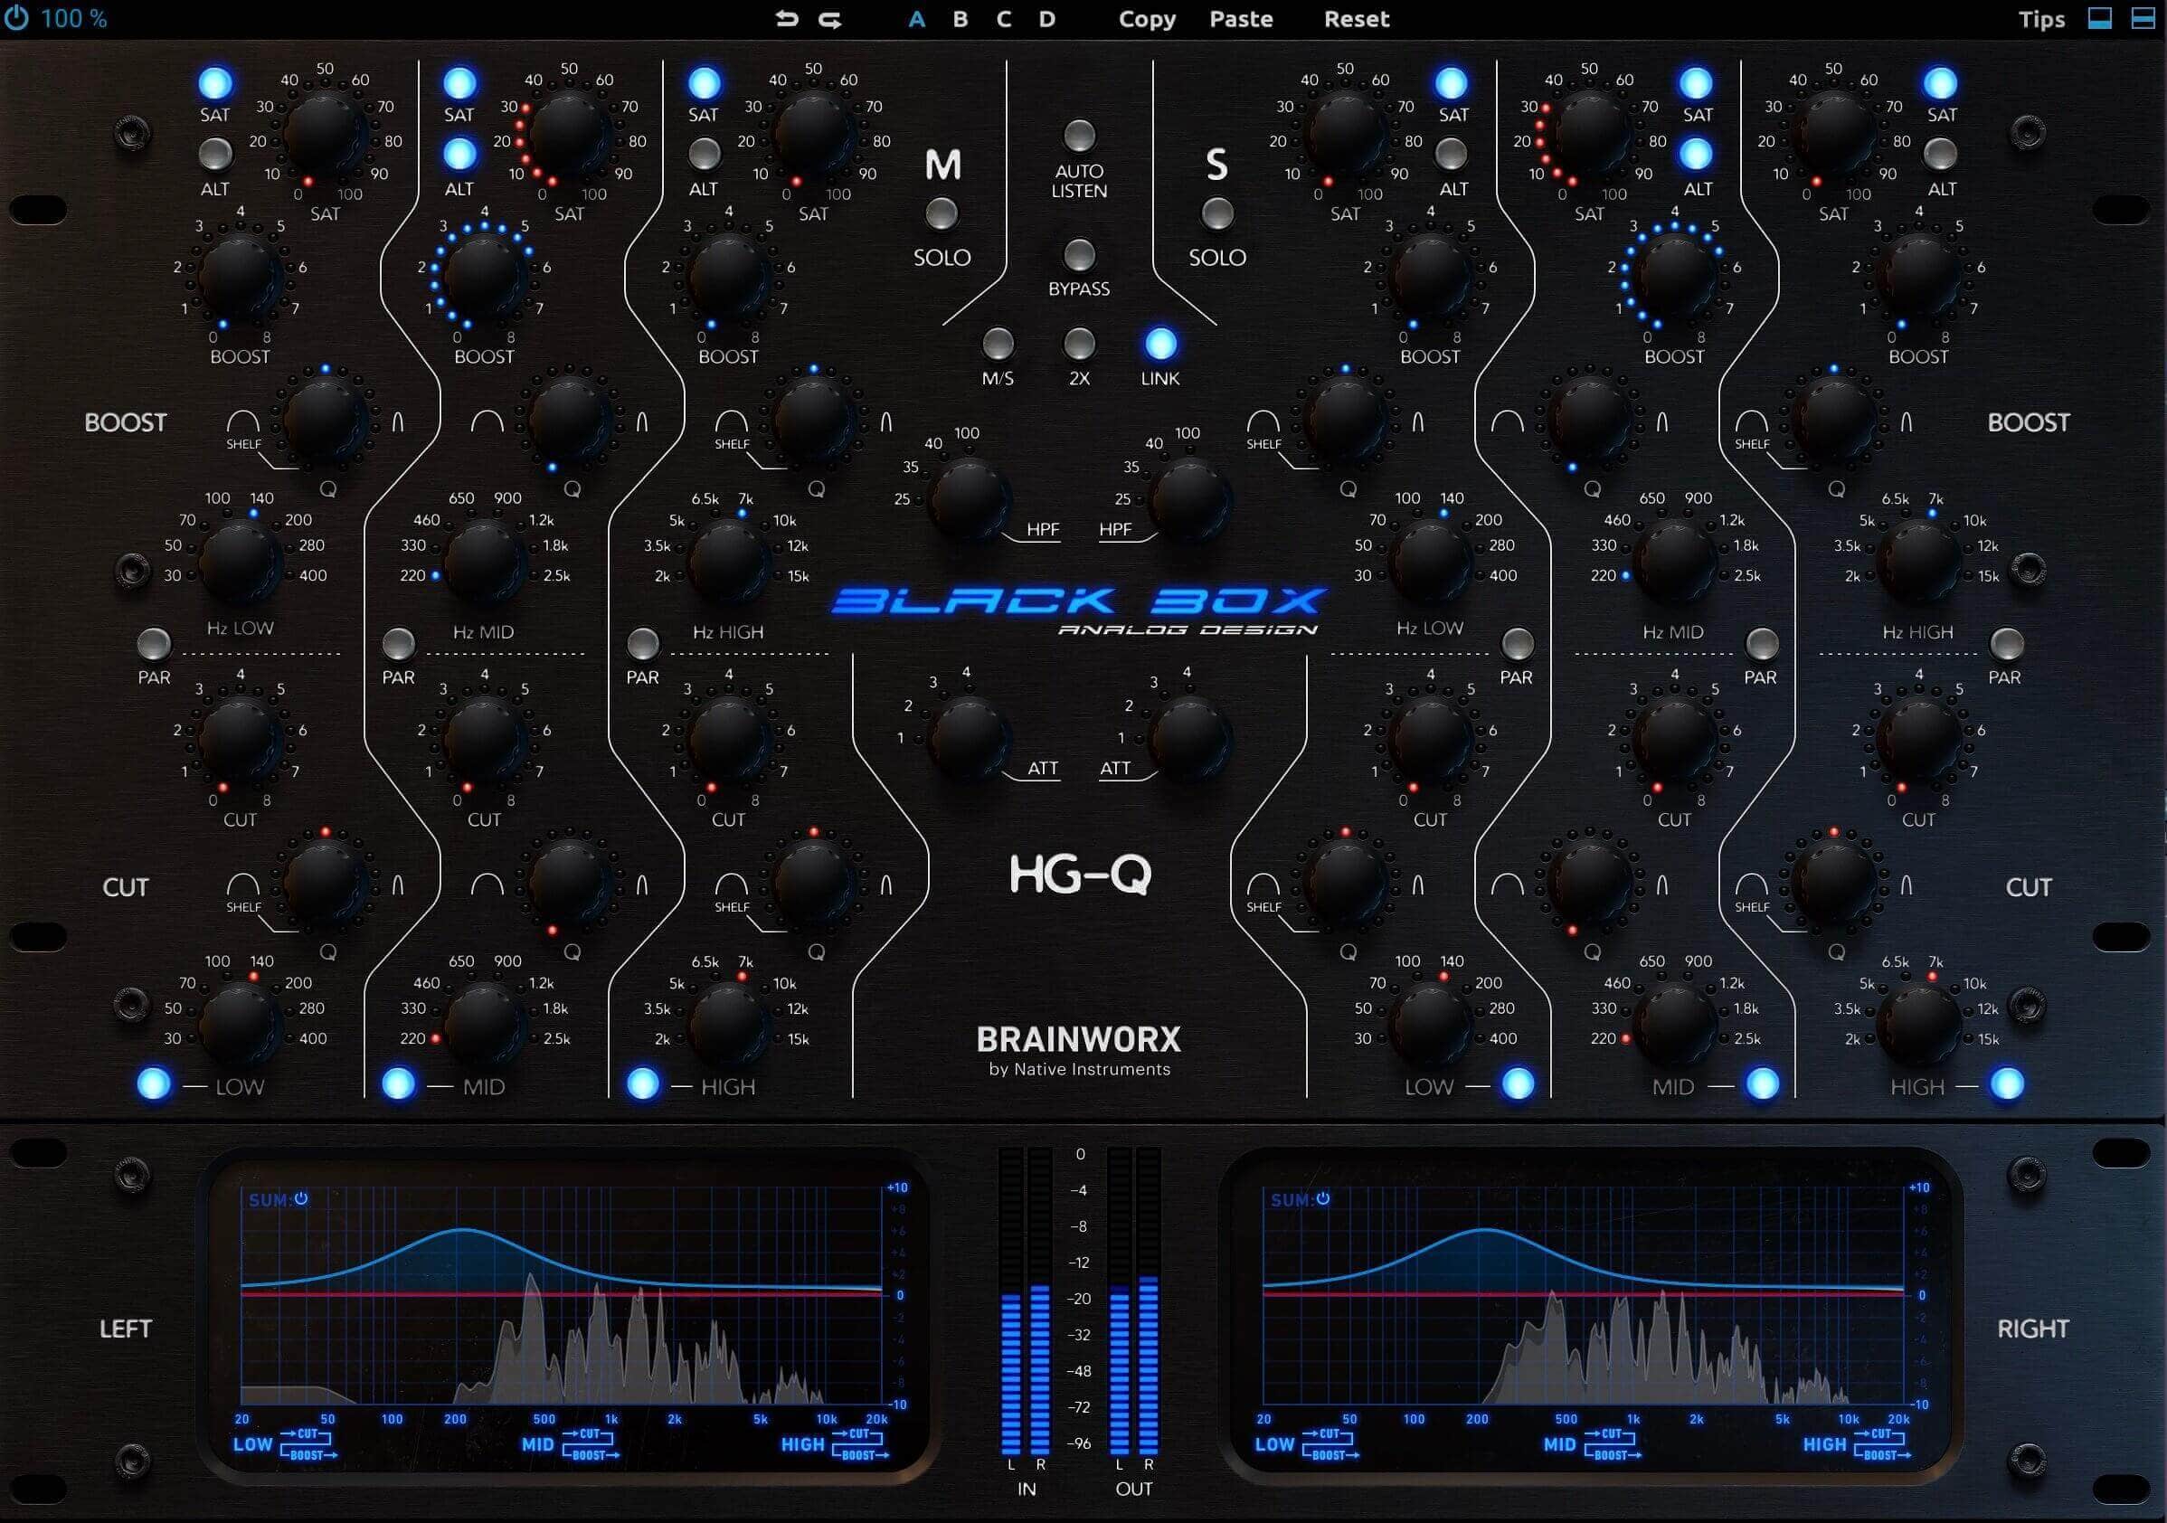Screen dimensions: 2167x1523
Task: Click the SHELF shape icon beside M LOW boost Q
Action: 242,421
